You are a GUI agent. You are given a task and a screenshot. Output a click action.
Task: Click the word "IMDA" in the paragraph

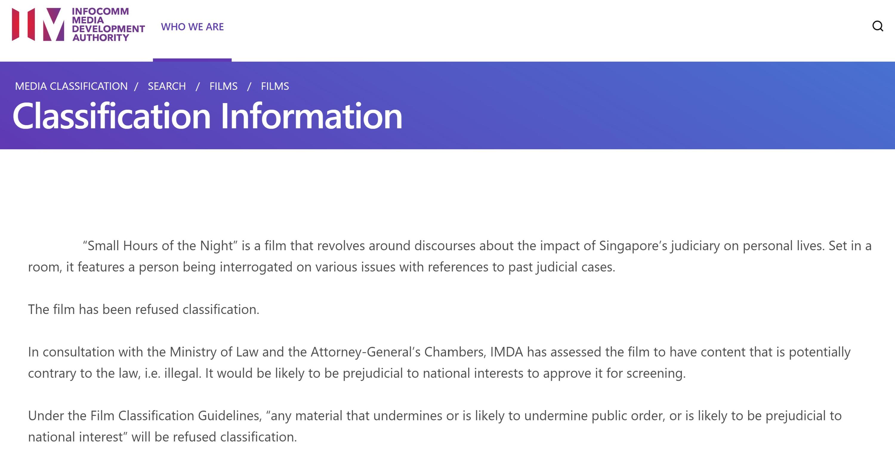tap(507, 352)
